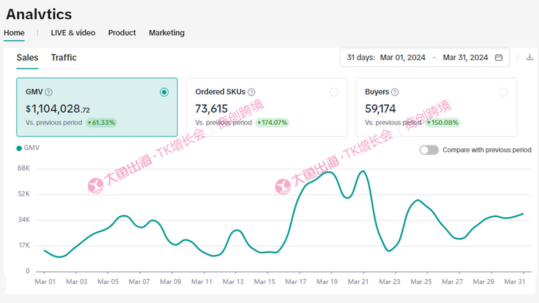Download the report using the download icon
This screenshot has width=539, height=303.
[529, 57]
